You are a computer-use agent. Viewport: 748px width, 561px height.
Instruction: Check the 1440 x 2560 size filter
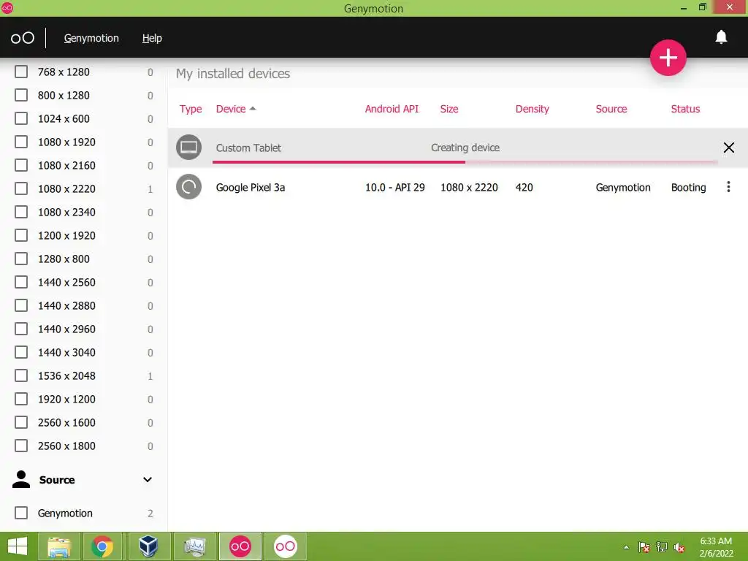tap(21, 282)
